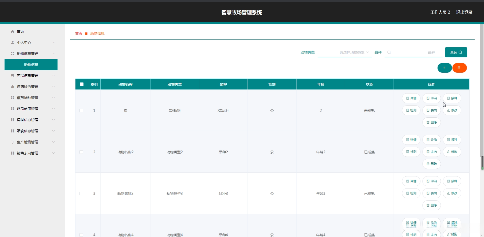Check the checkbox for row 动物名称2
Image resolution: width=484 pixels, height=237 pixels.
coord(81,152)
